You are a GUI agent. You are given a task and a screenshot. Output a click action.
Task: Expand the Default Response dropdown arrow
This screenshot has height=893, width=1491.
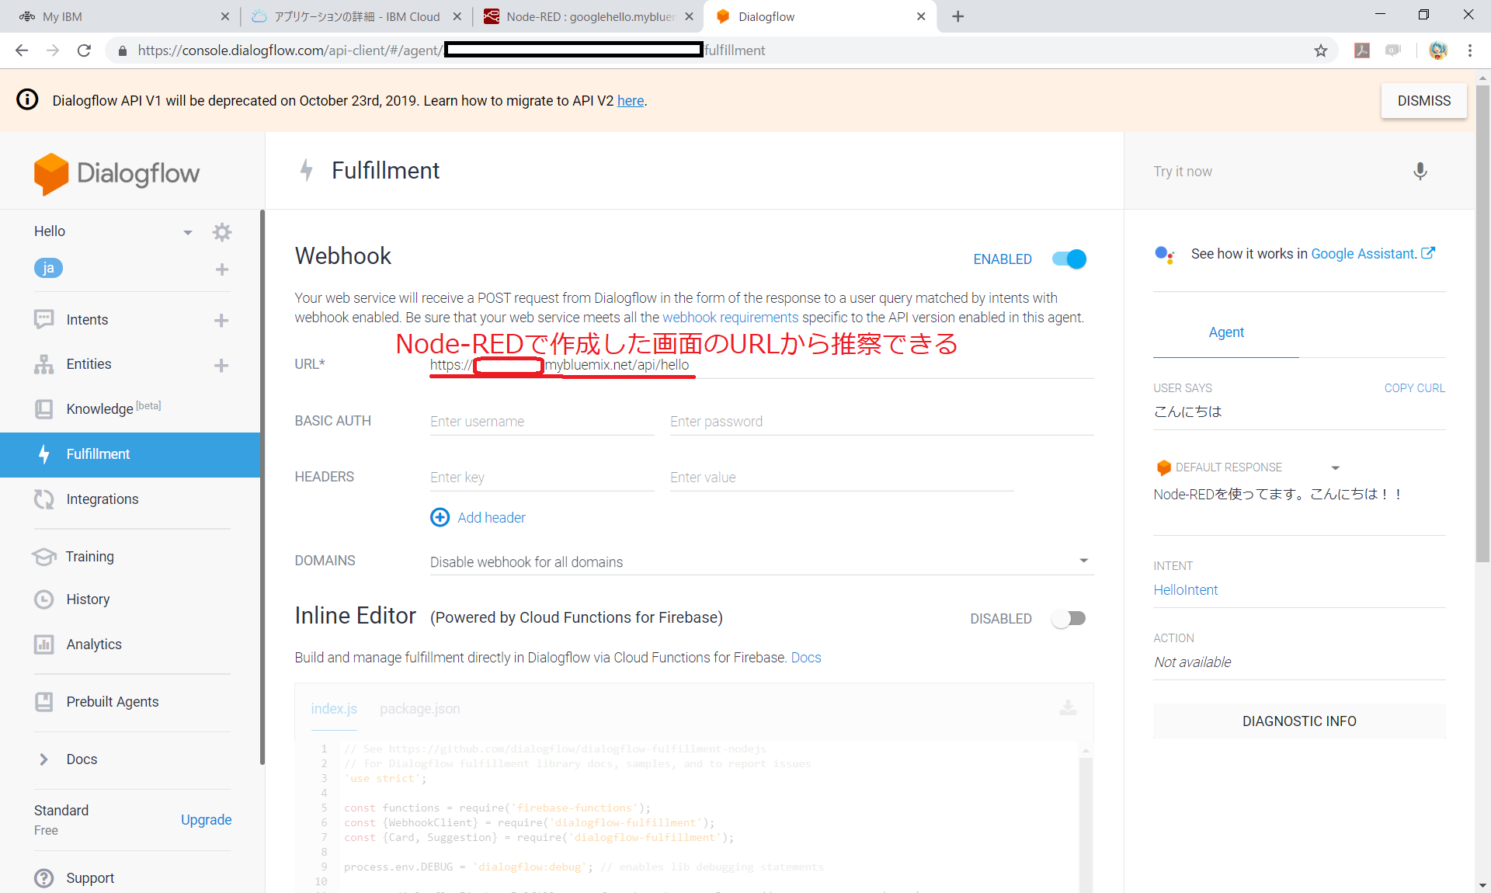click(1335, 467)
